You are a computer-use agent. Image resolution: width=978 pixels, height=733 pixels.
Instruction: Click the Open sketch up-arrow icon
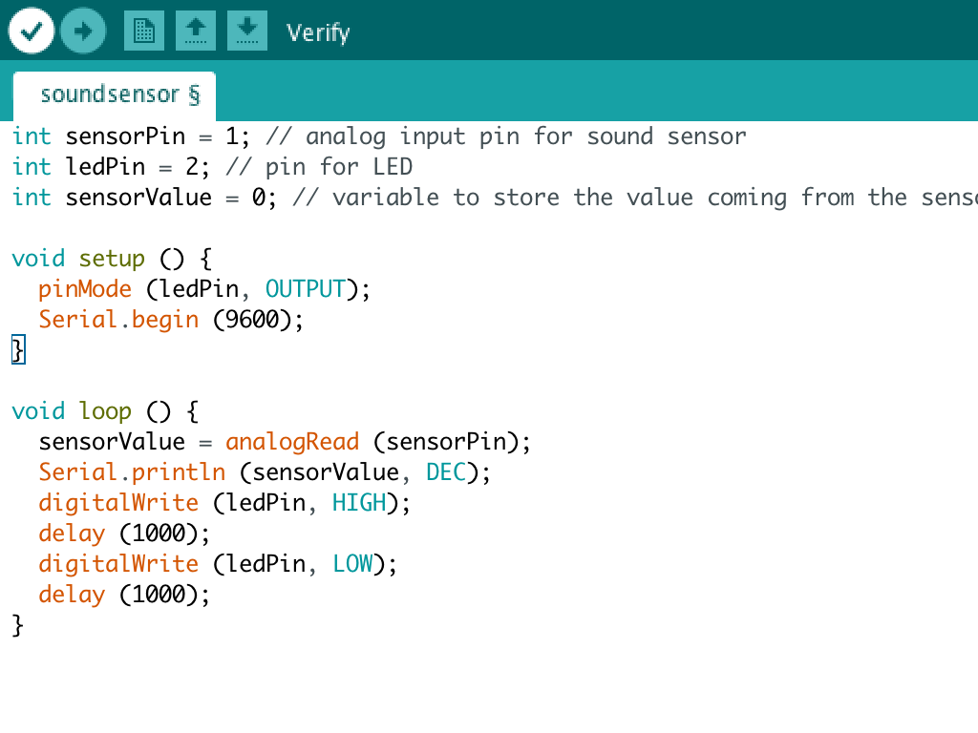[x=196, y=31]
